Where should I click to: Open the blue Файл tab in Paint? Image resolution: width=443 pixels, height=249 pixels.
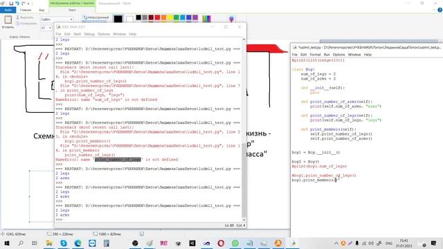(8, 10)
